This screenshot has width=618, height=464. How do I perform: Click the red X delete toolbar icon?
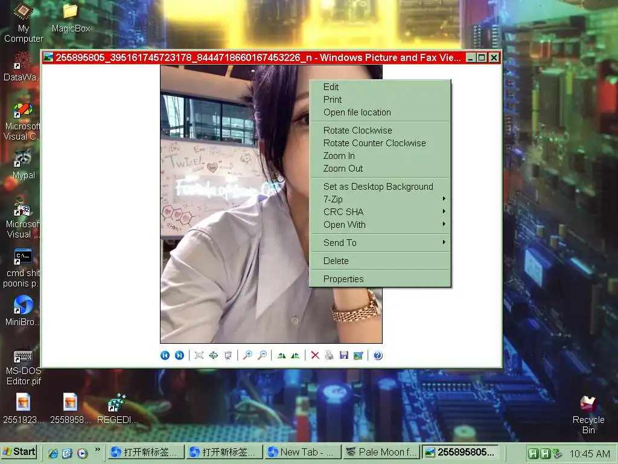[315, 355]
